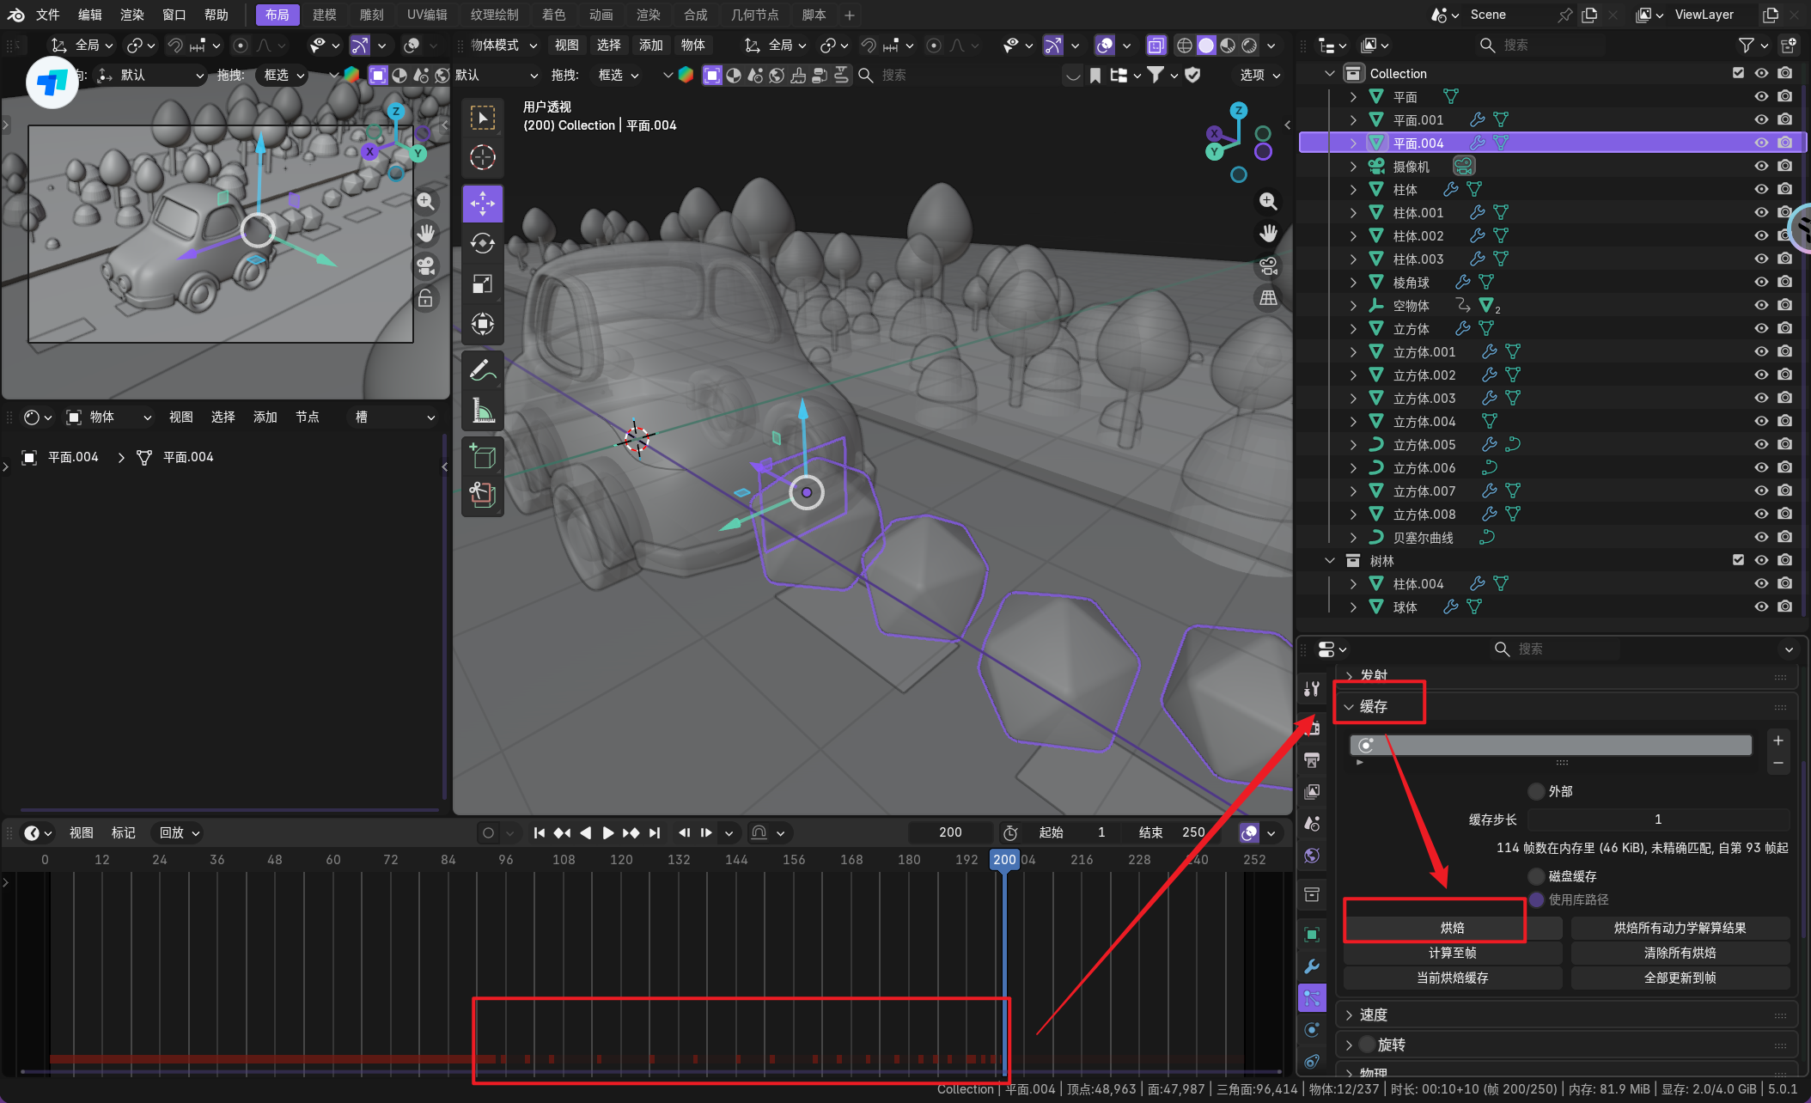Select the Measure tool icon
Screen dimensions: 1811x1103
point(483,411)
